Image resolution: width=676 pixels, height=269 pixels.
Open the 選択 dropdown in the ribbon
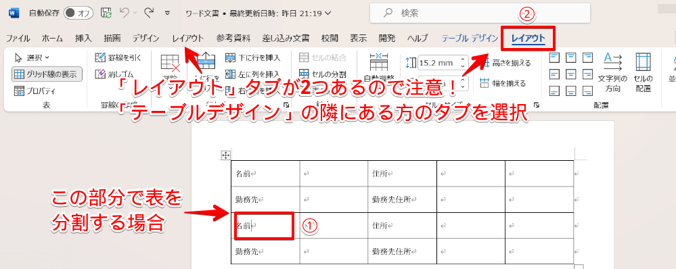pyautogui.click(x=32, y=57)
